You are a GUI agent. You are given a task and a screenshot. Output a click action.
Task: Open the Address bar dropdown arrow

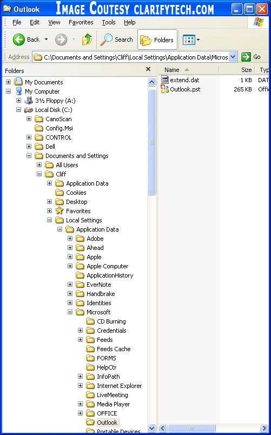233,57
